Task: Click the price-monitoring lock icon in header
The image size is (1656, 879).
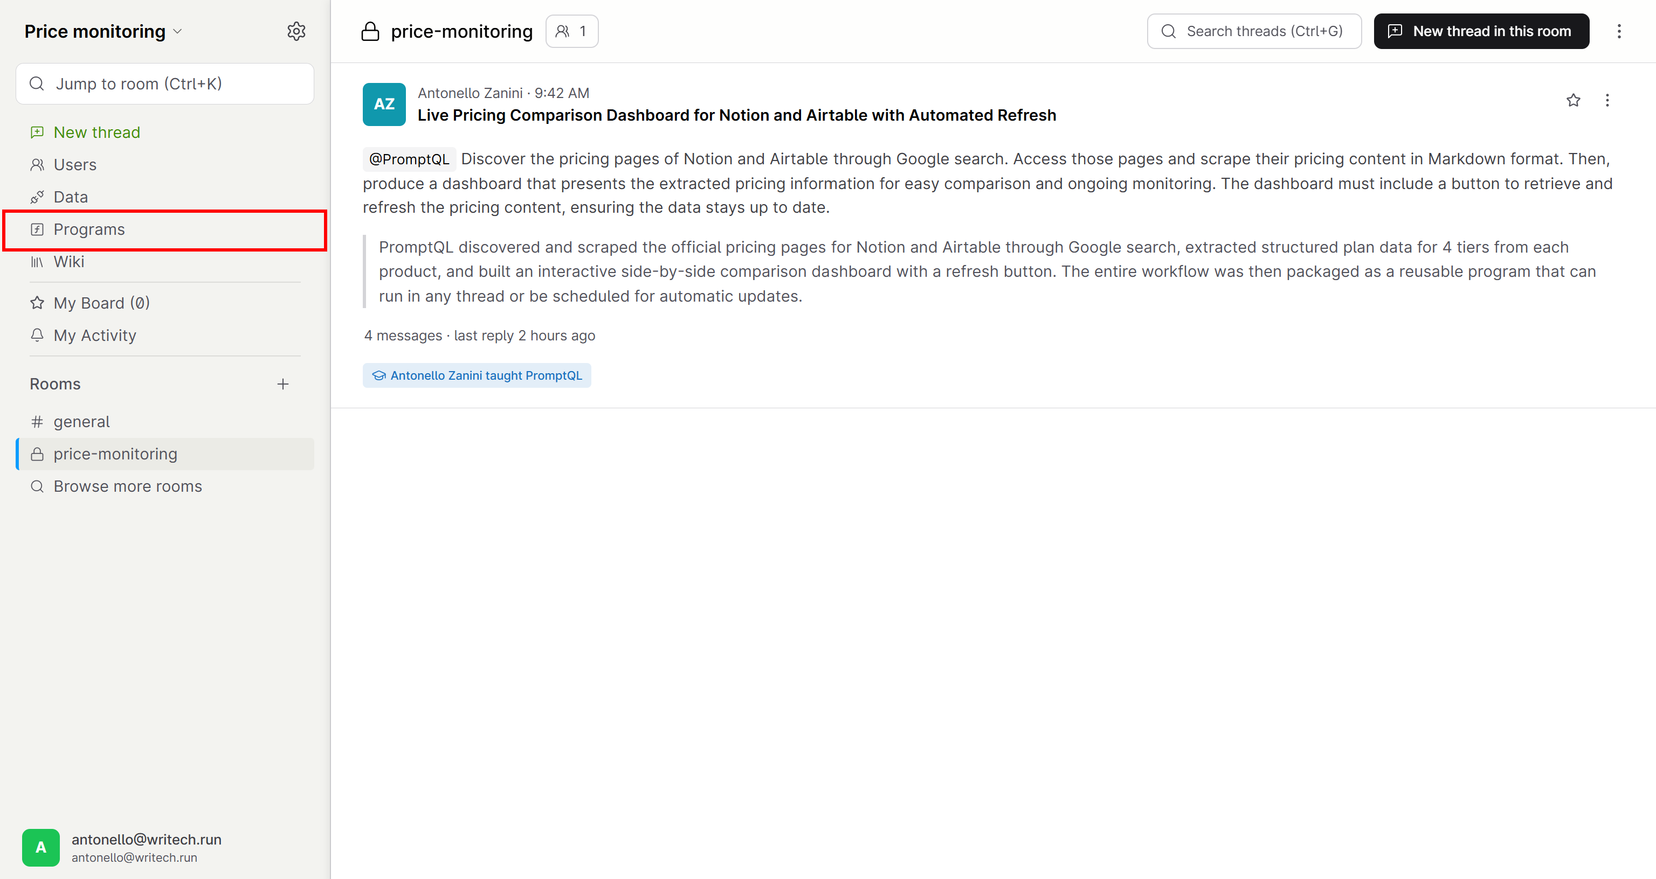Action: tap(370, 31)
